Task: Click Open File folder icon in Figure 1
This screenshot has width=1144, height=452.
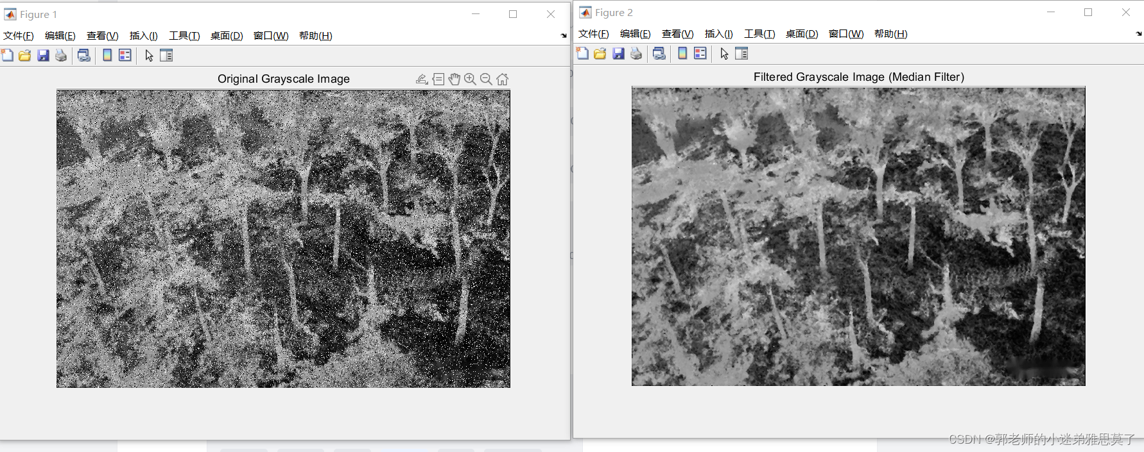Action: (x=25, y=55)
